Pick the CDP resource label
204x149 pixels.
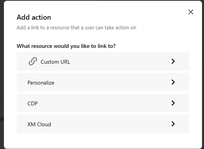[x=33, y=103]
